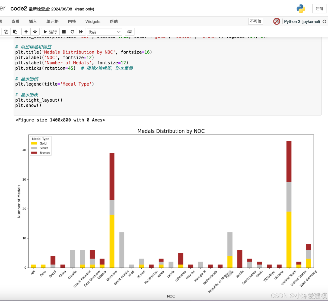The image size is (328, 301).
Task: Run the cell with 运行 button
Action: [50, 32]
